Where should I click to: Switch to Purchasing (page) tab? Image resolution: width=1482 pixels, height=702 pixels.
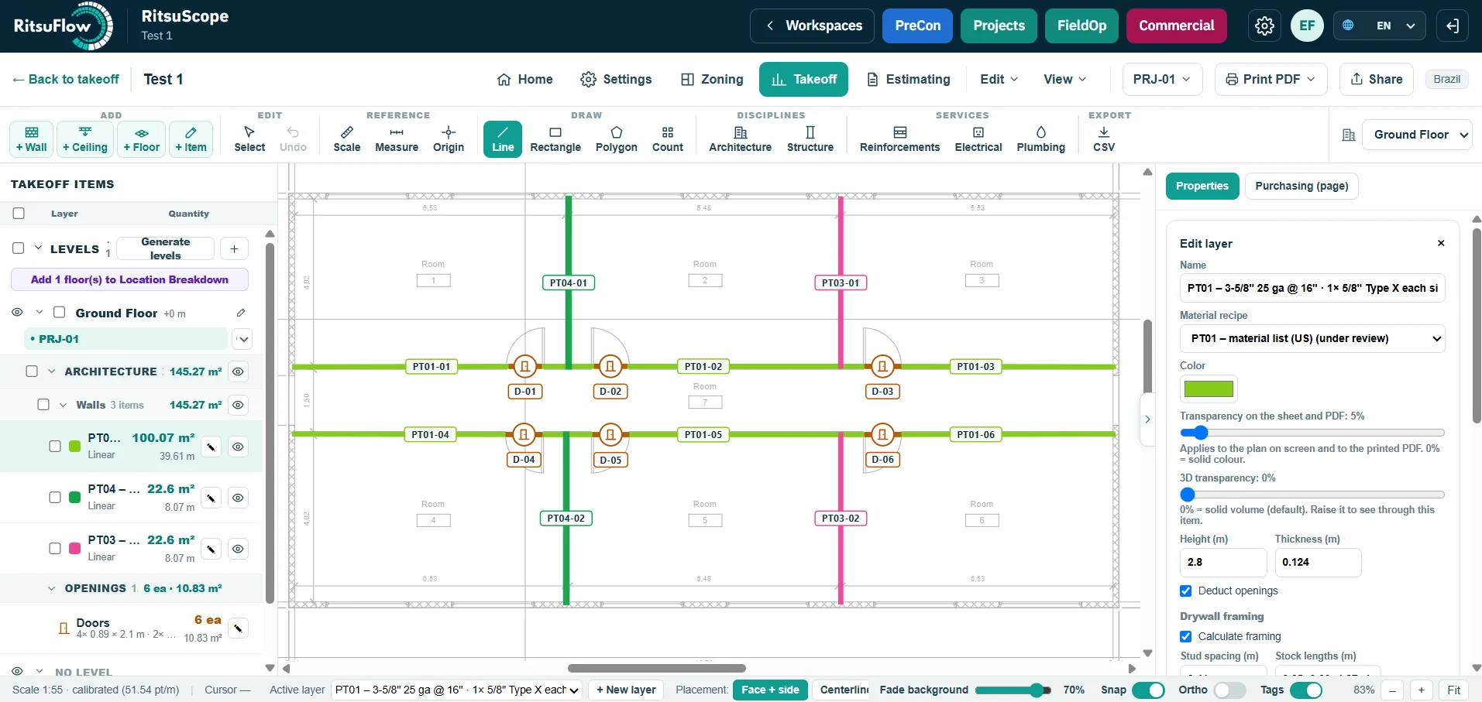(1301, 186)
